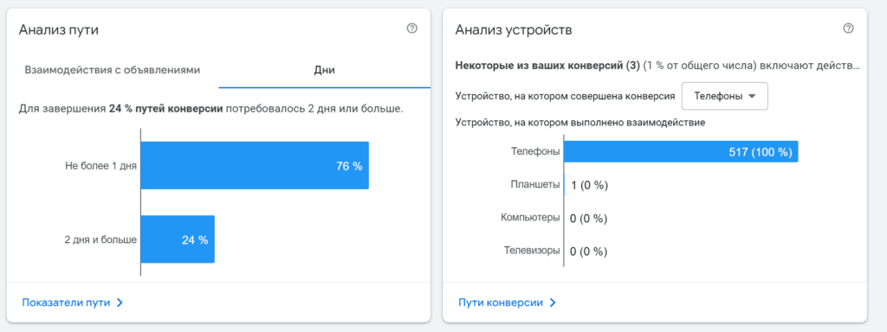The width and height of the screenshot is (887, 332).
Task: Select the Дни tab
Action: click(x=325, y=71)
